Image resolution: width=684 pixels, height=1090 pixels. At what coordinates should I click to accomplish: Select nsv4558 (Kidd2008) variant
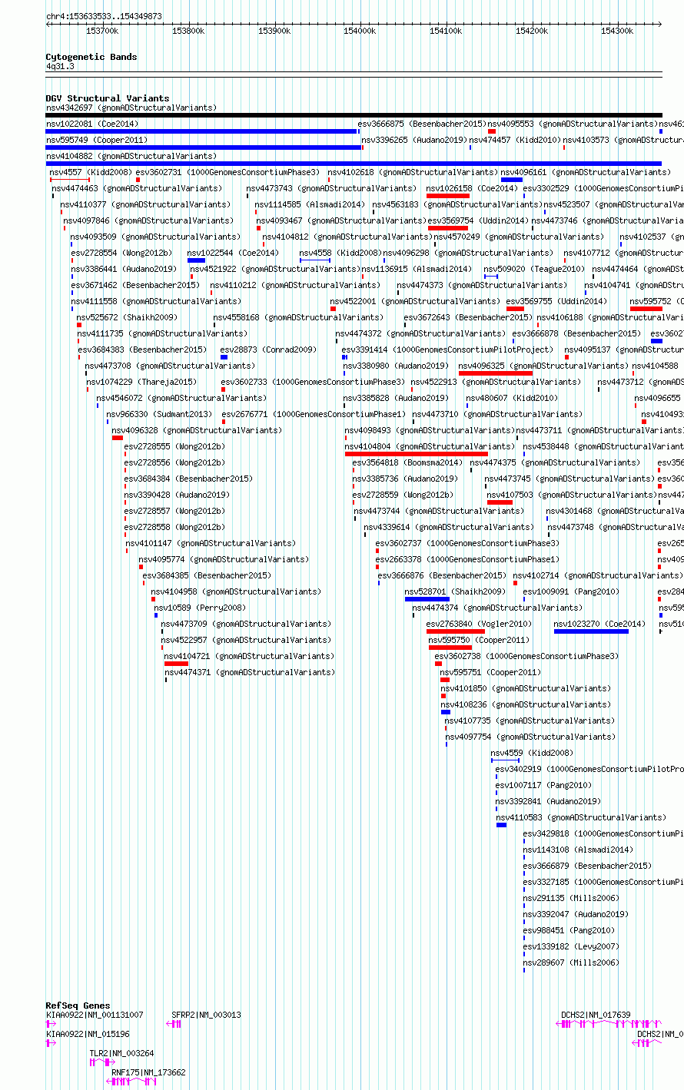(340, 253)
